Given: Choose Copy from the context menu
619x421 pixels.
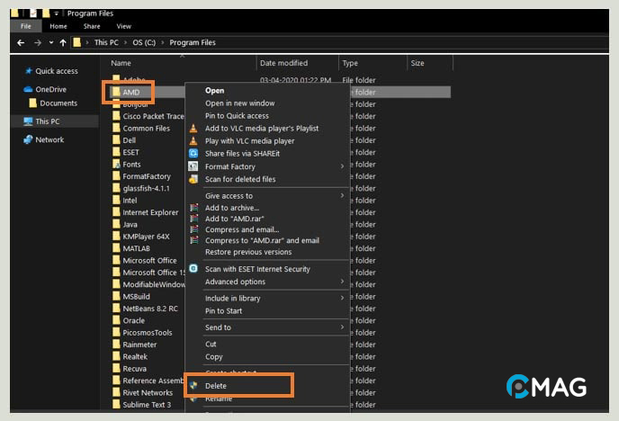Looking at the screenshot, I should (x=214, y=357).
